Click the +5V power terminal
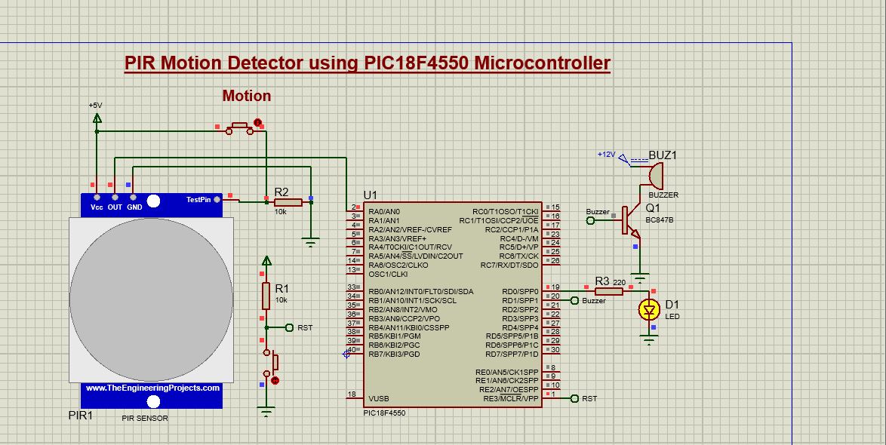The width and height of the screenshot is (886, 445). 96,118
